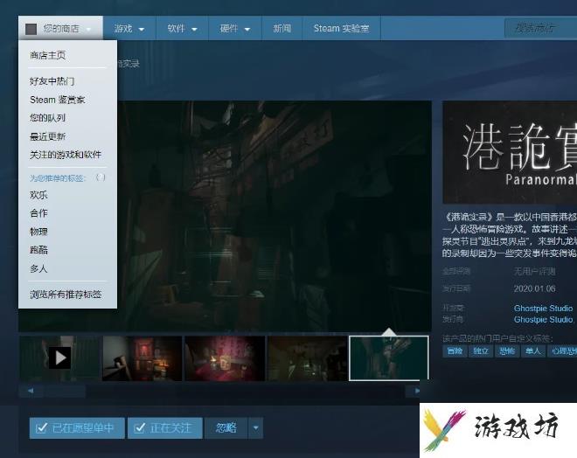
Task: Open Steam 实验室 in the nav bar
Action: tap(342, 28)
